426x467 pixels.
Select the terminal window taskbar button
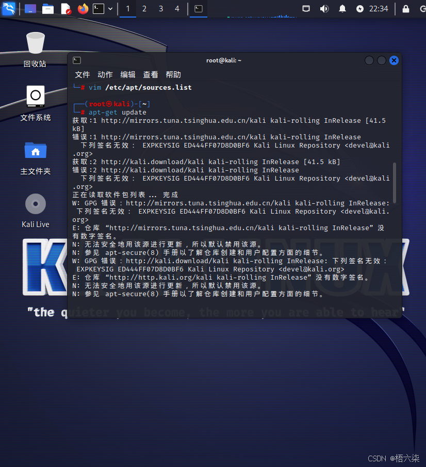198,9
